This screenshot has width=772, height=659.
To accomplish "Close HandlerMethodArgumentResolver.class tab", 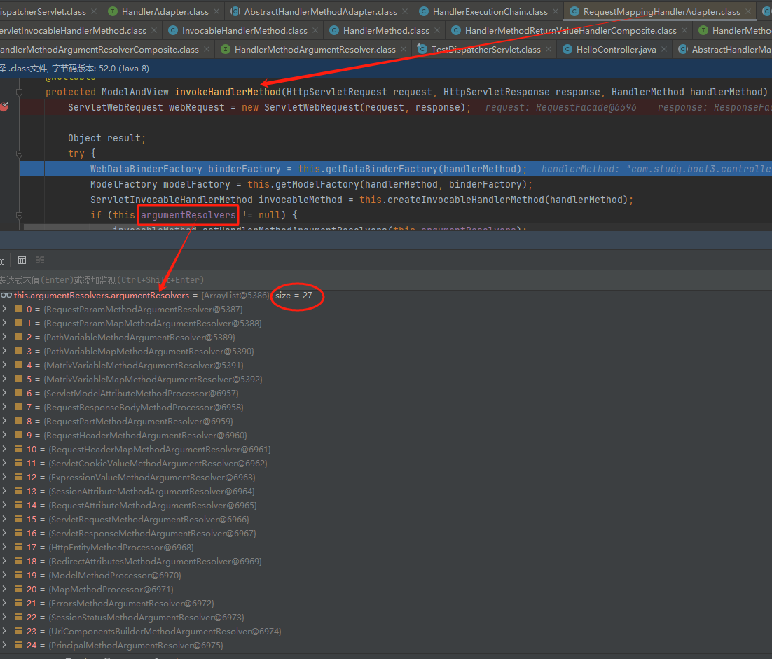I will pos(404,49).
